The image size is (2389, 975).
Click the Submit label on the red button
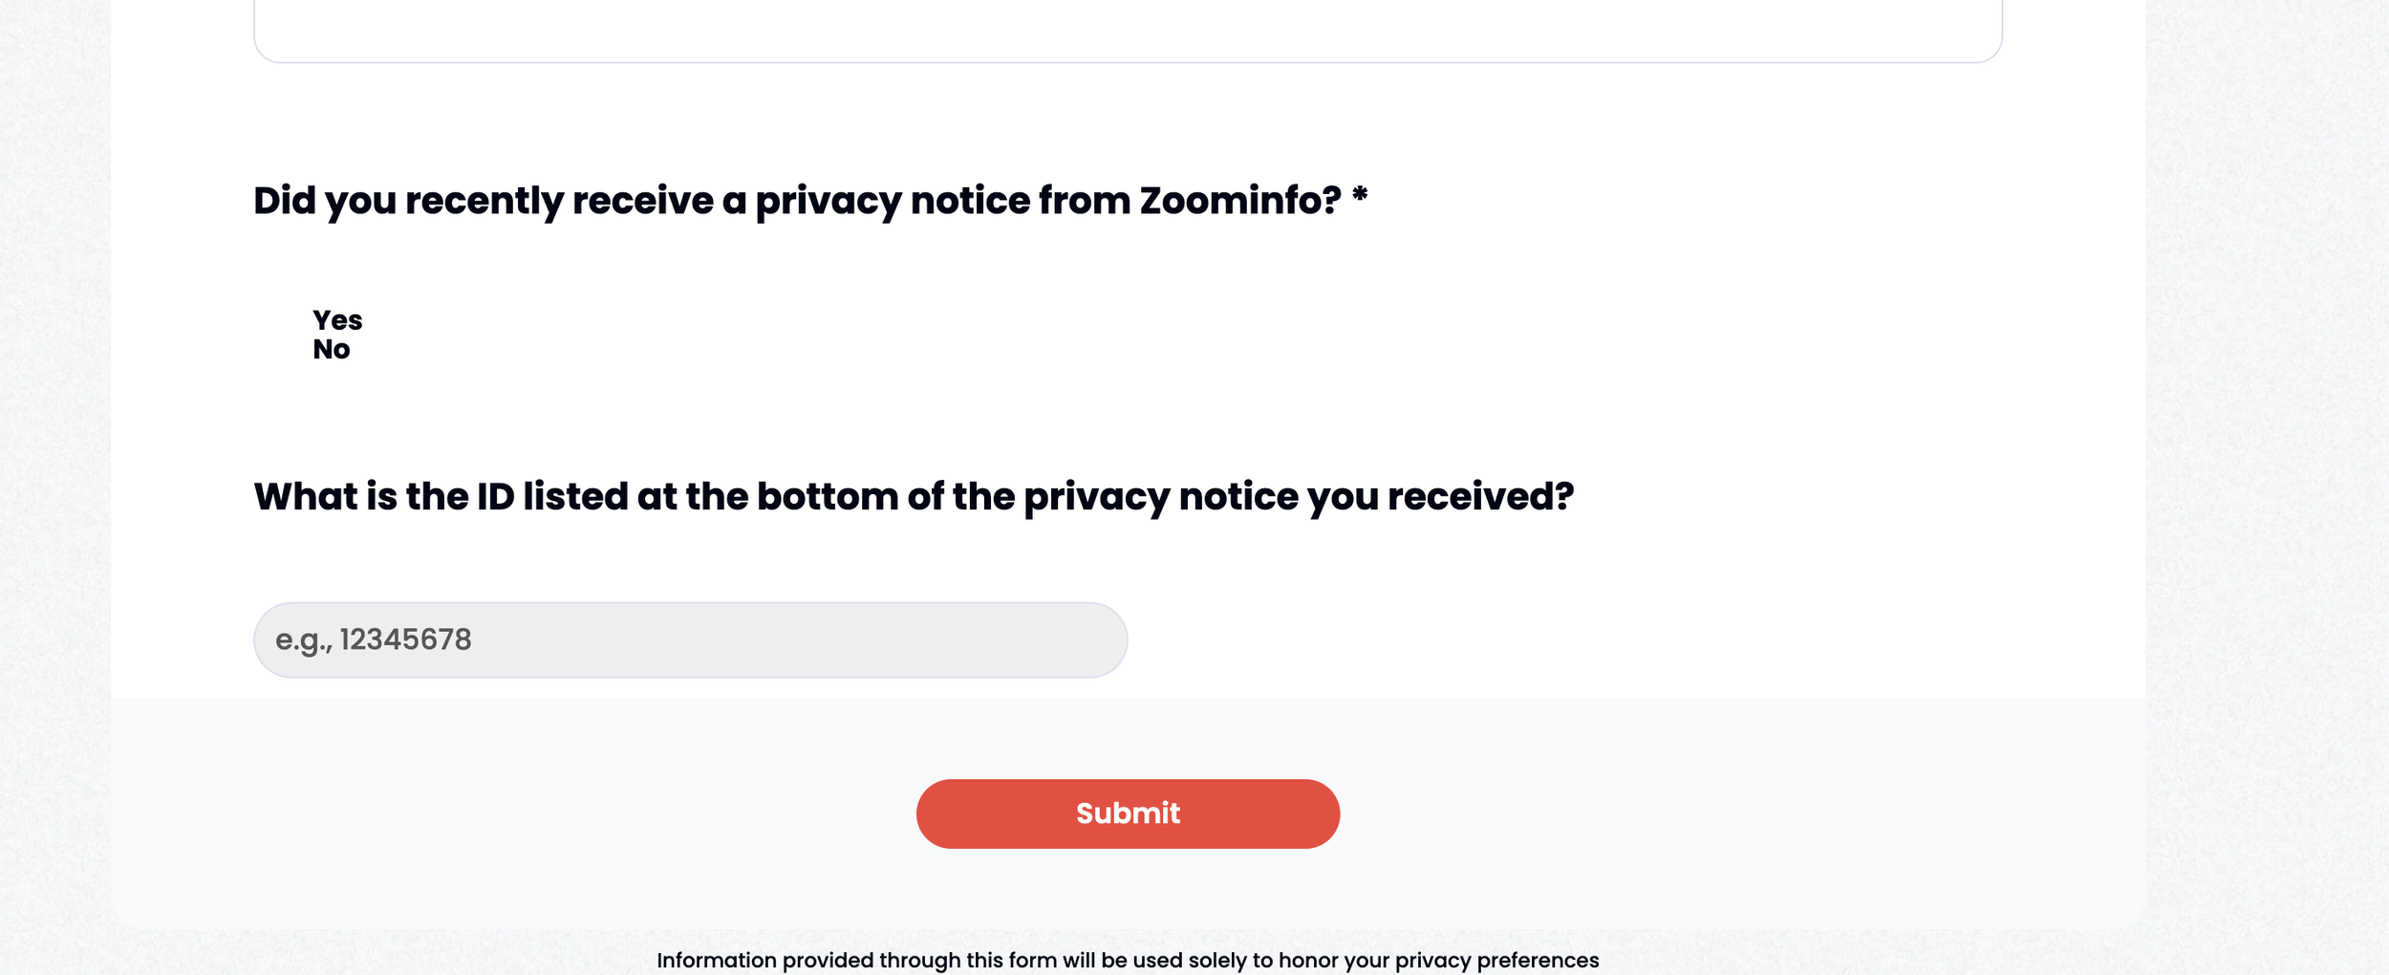tap(1128, 813)
